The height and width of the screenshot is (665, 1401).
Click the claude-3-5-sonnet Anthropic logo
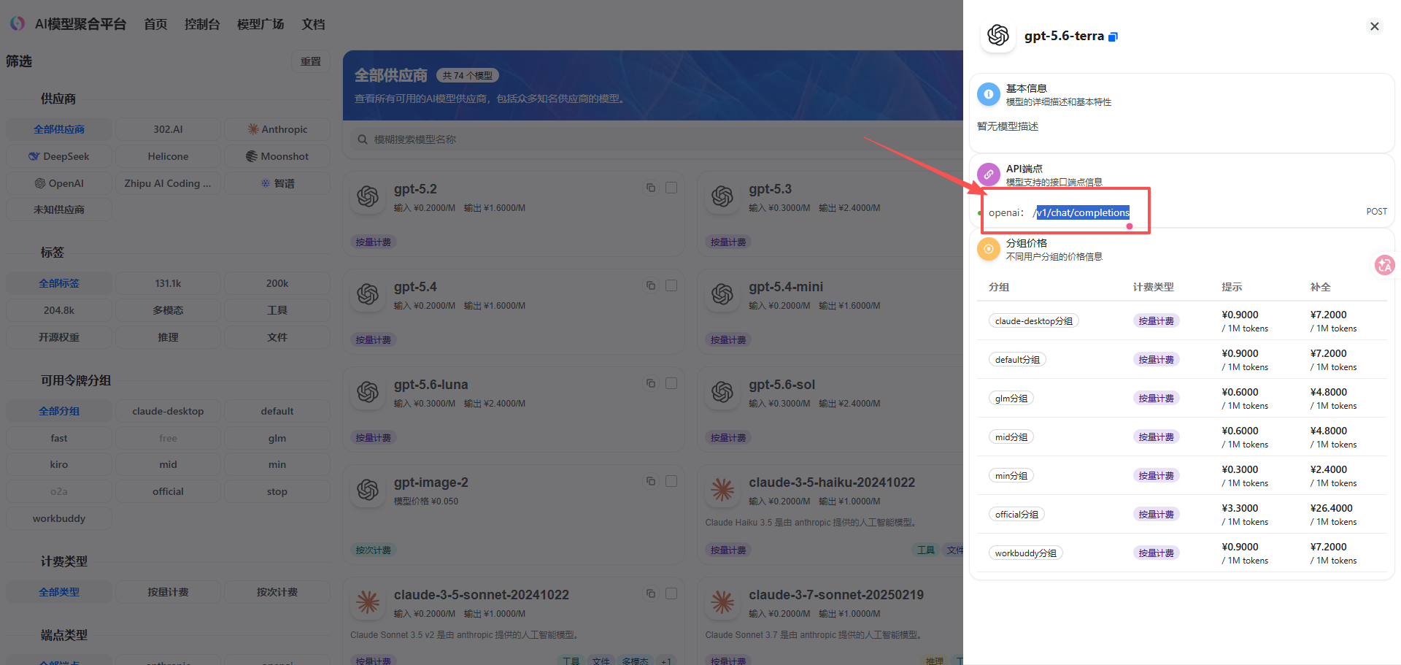click(368, 602)
